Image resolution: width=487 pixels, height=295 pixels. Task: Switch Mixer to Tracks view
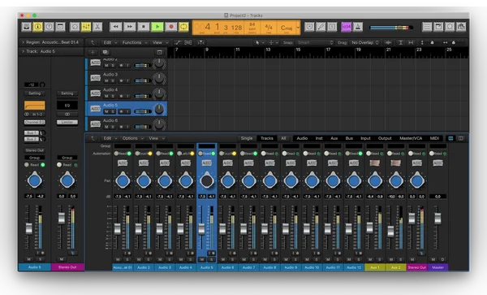pos(267,138)
